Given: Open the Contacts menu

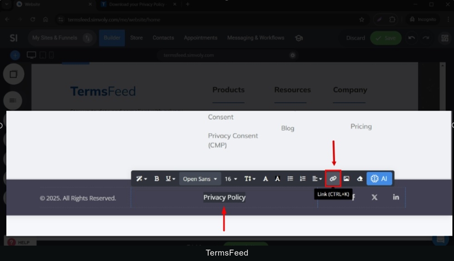Looking at the screenshot, I should (x=163, y=38).
